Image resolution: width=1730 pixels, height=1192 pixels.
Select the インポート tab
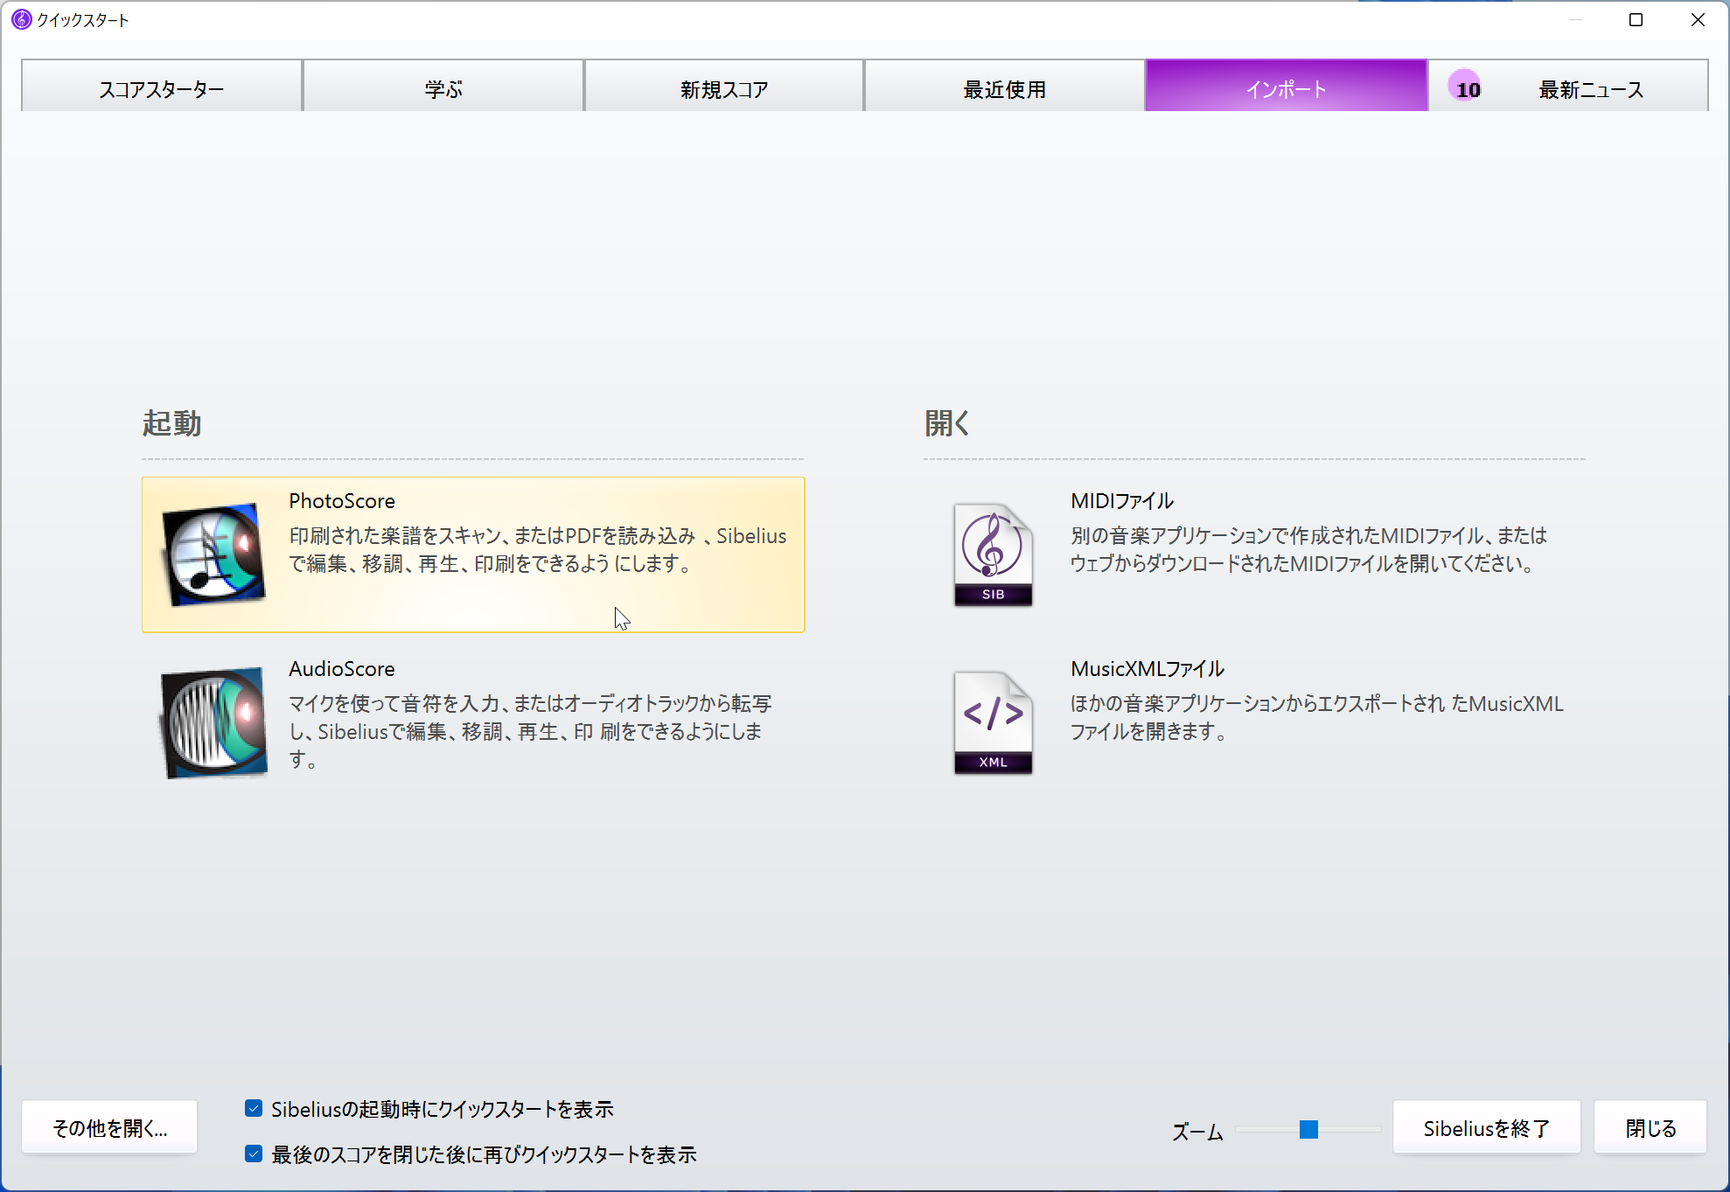[x=1287, y=87]
